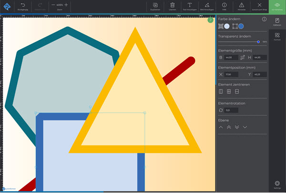Viewport: 286px width, 193px height.
Task: Move layer one step down with the single down chevron
Action: (x=245, y=127)
